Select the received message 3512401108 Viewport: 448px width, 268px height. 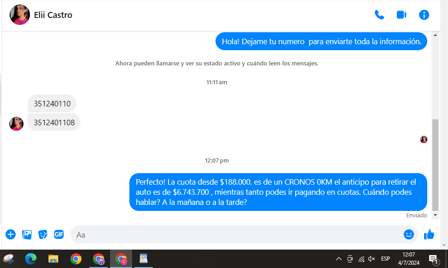[x=54, y=122]
